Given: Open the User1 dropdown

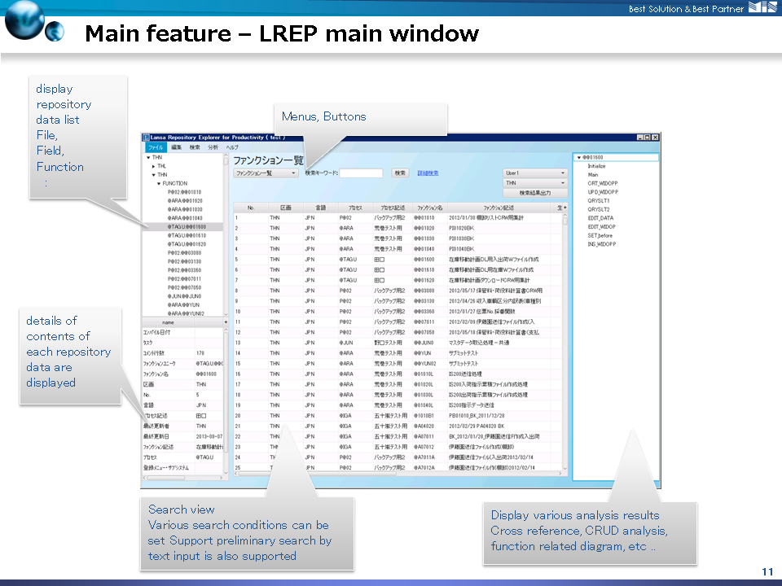Looking at the screenshot, I should (x=535, y=173).
